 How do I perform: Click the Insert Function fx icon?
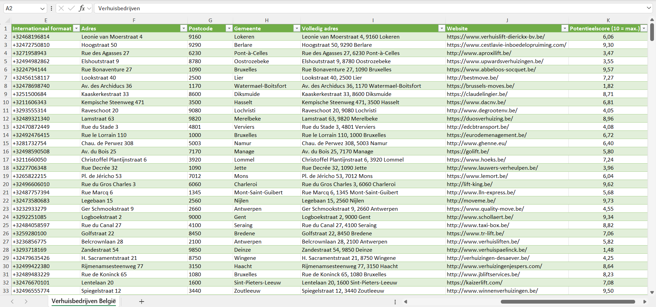[x=82, y=8]
